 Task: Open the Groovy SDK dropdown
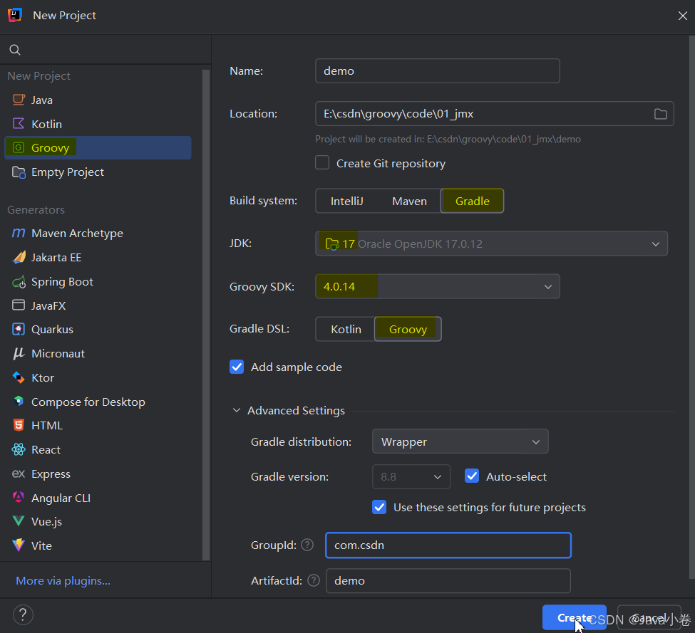(437, 286)
